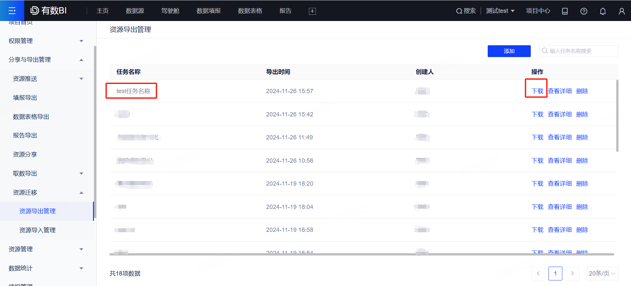Open the add-module plus icon in navbar
Viewport: 631px width, 286px height.
pyautogui.click(x=312, y=11)
